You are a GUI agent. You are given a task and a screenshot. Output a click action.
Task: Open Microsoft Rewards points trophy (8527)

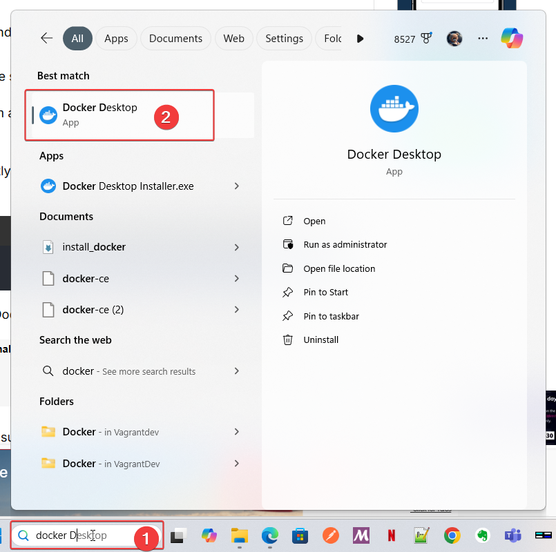point(413,39)
